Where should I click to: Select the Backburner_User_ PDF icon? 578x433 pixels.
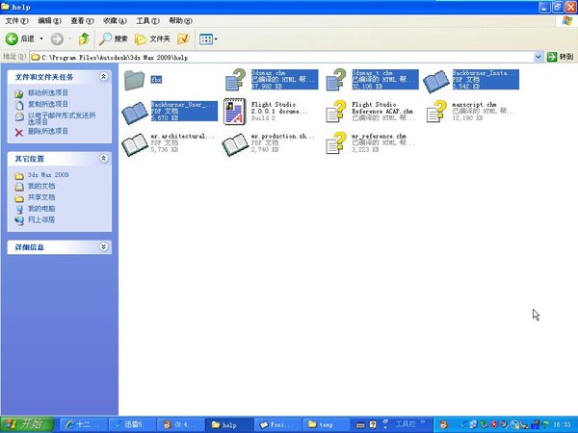tap(135, 113)
